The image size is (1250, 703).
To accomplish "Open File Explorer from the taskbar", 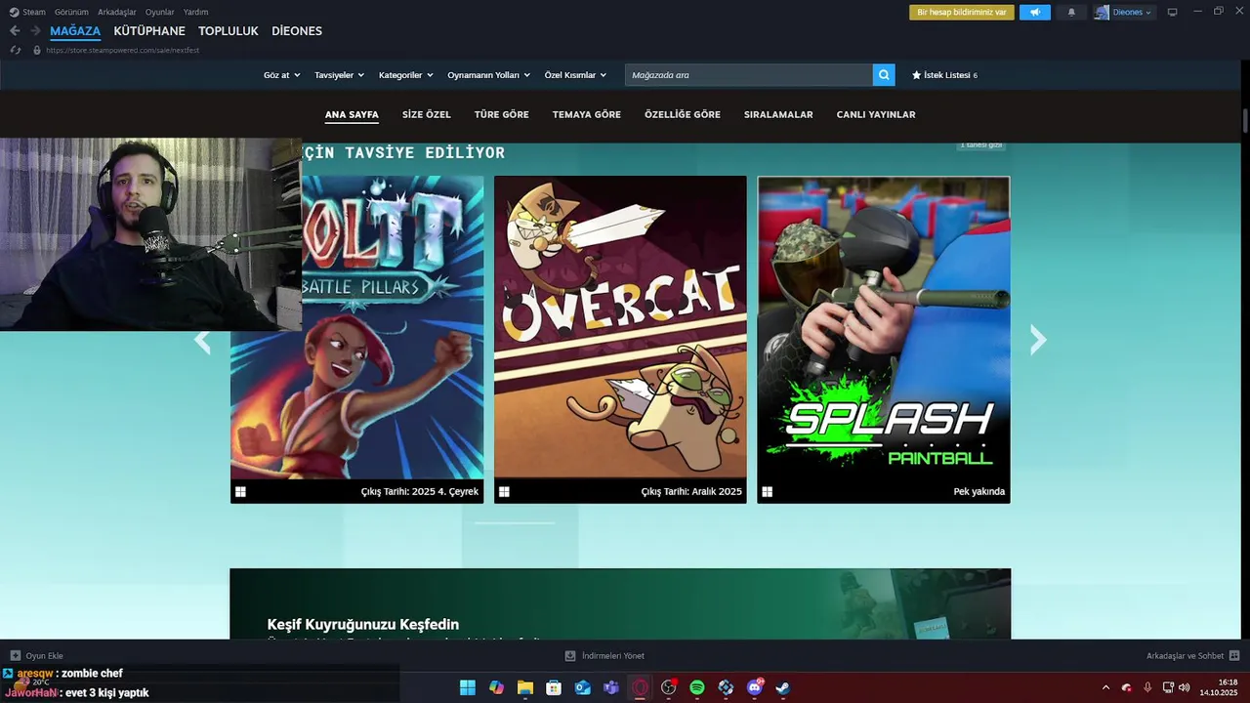I will click(525, 687).
